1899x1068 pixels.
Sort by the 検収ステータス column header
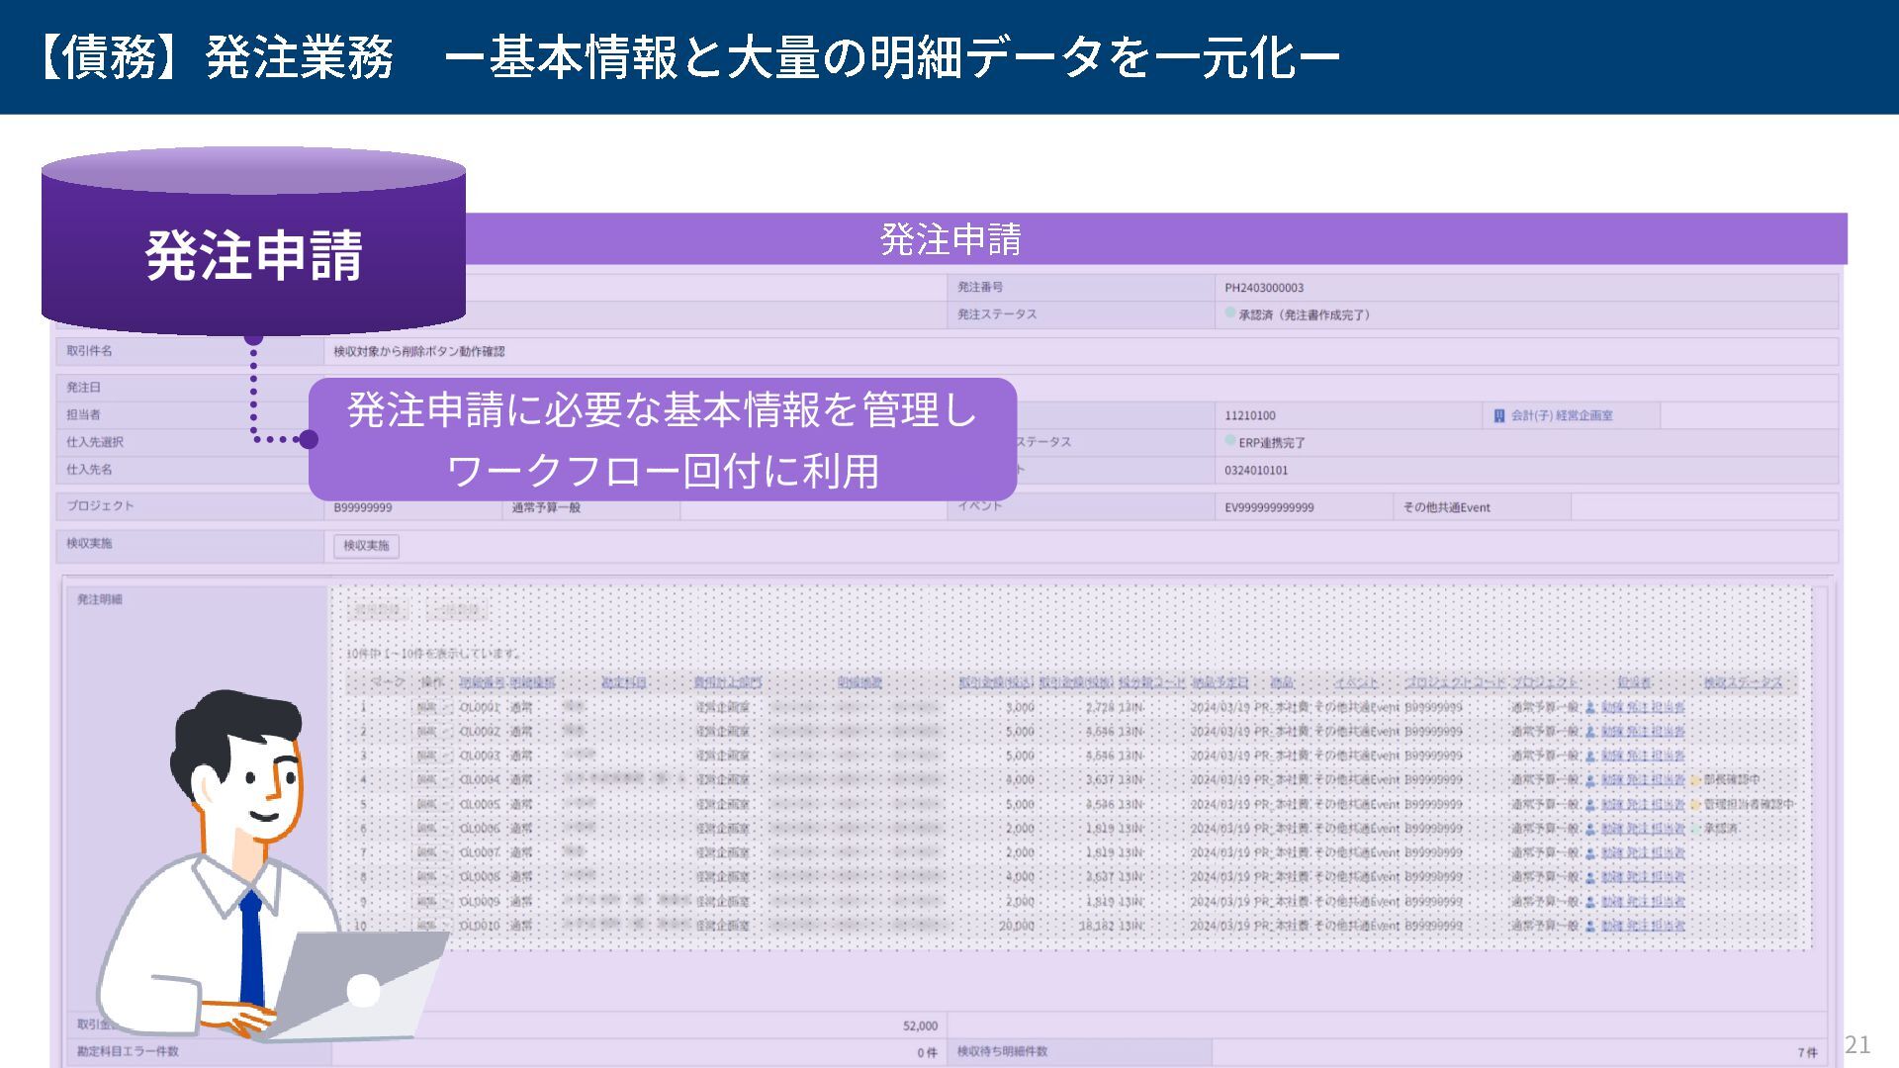coord(1742,683)
